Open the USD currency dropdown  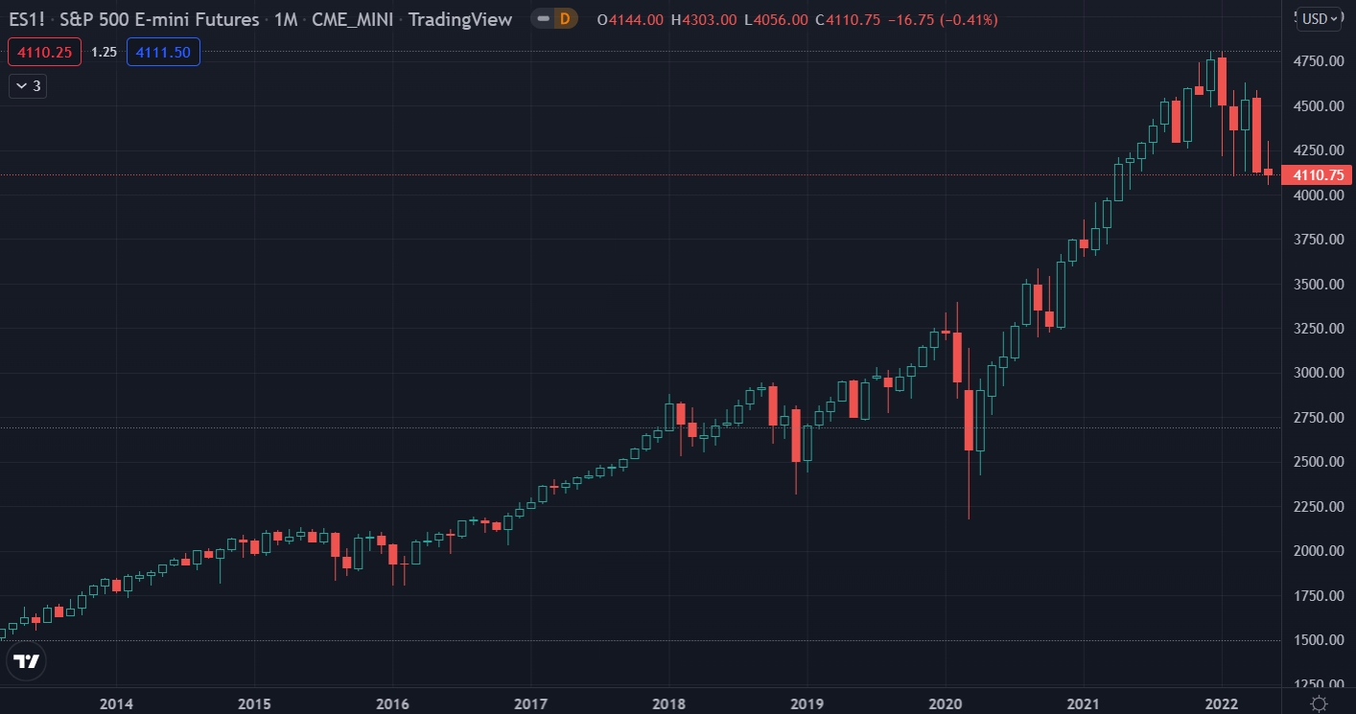point(1321,19)
